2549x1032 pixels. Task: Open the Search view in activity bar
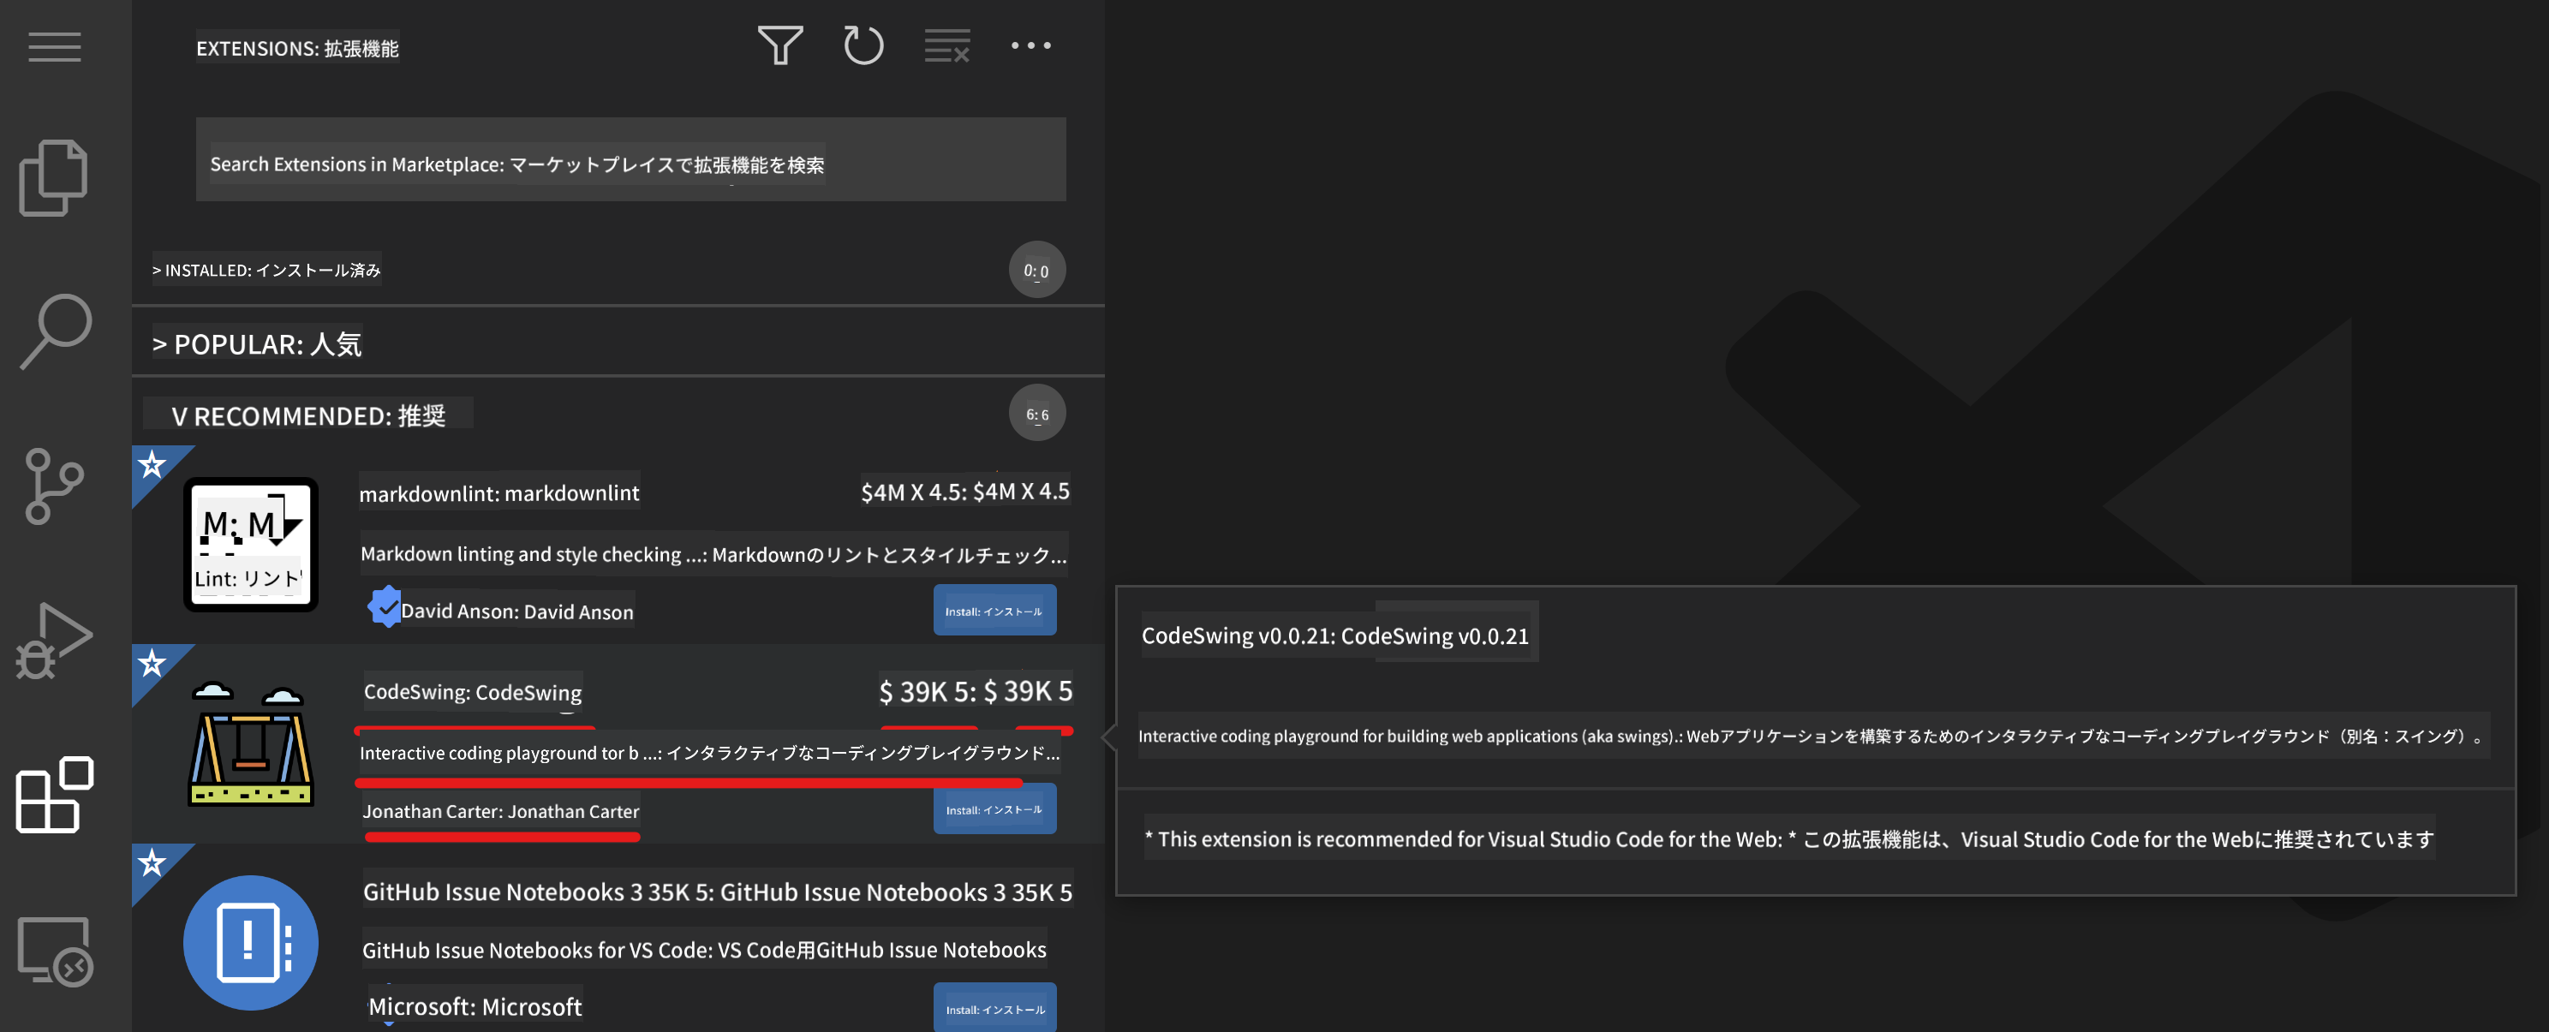coord(55,331)
